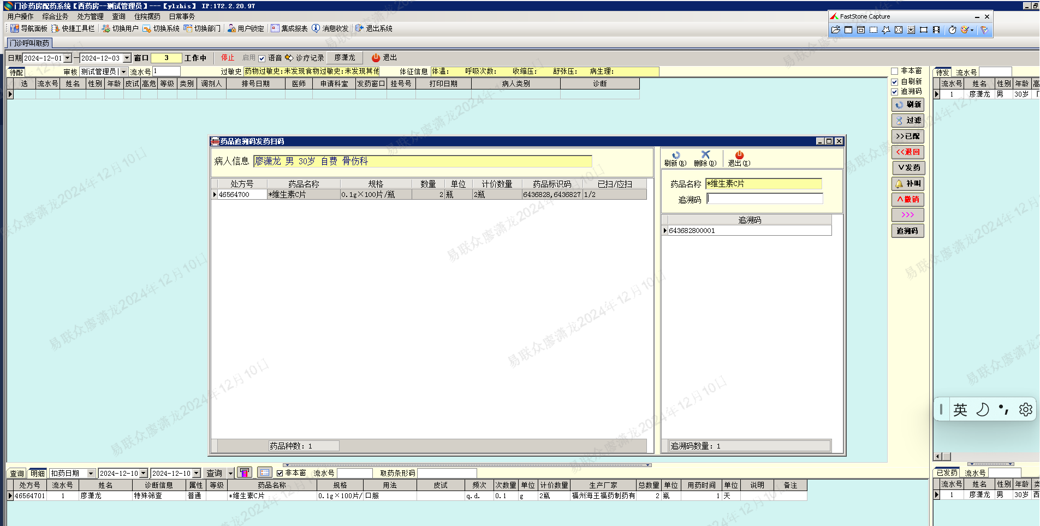This screenshot has width=1040, height=526.
Task: Select traceability code row 643682800001
Action: coord(747,231)
